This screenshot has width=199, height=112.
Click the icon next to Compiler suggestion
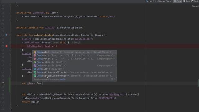(x=35, y=69)
